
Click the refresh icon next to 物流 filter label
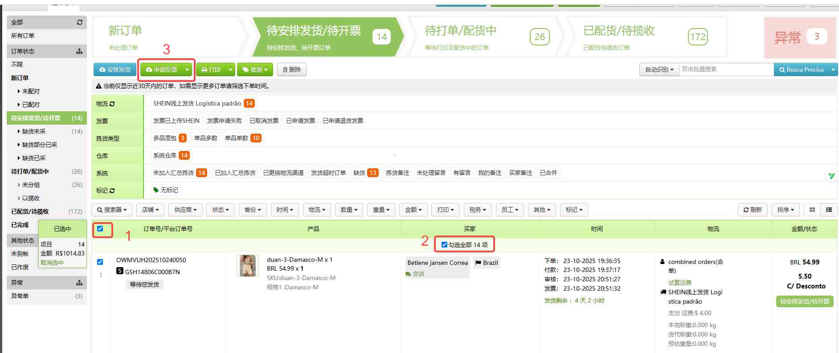112,104
